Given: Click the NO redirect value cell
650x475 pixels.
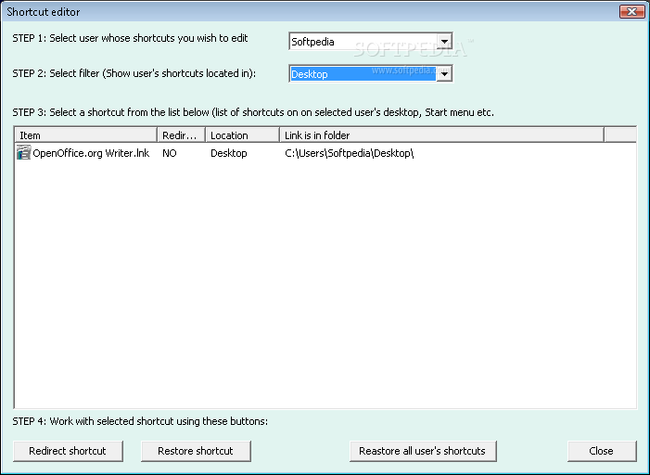Looking at the screenshot, I should (x=170, y=153).
